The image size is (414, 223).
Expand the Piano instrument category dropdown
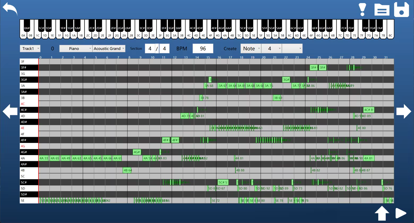point(76,49)
